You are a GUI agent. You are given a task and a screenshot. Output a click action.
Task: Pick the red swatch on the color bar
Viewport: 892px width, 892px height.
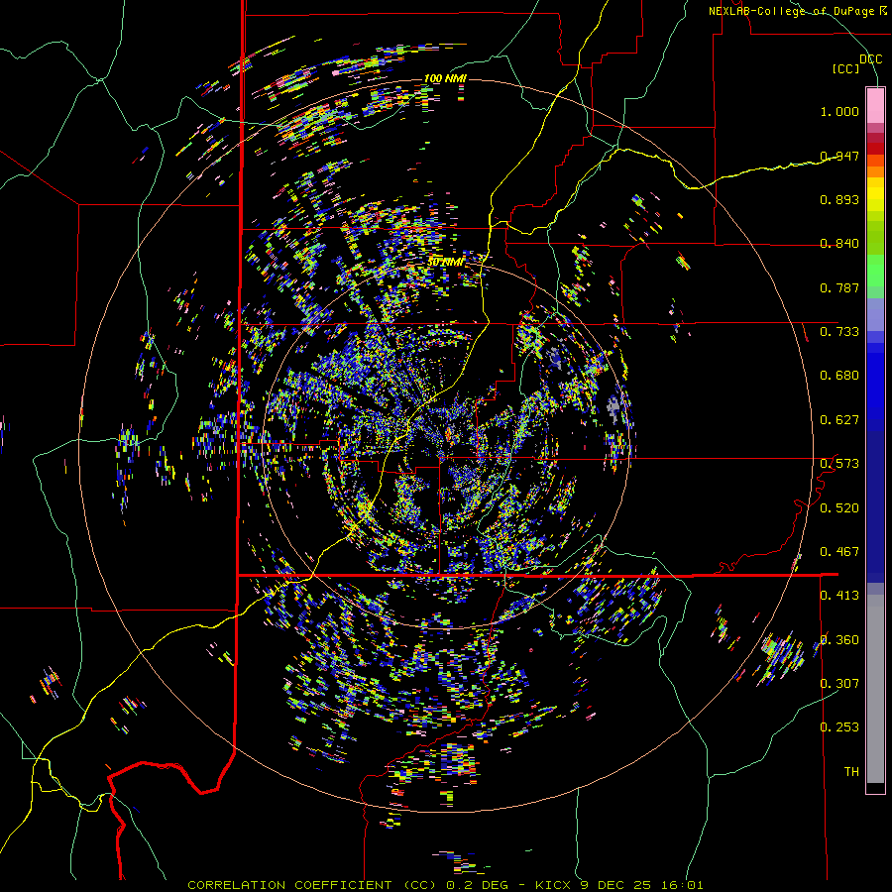[875, 149]
